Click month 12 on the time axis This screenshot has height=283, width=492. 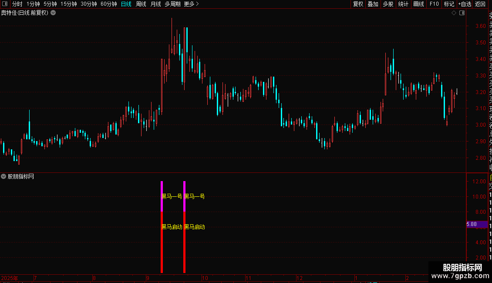pyautogui.click(x=300, y=278)
